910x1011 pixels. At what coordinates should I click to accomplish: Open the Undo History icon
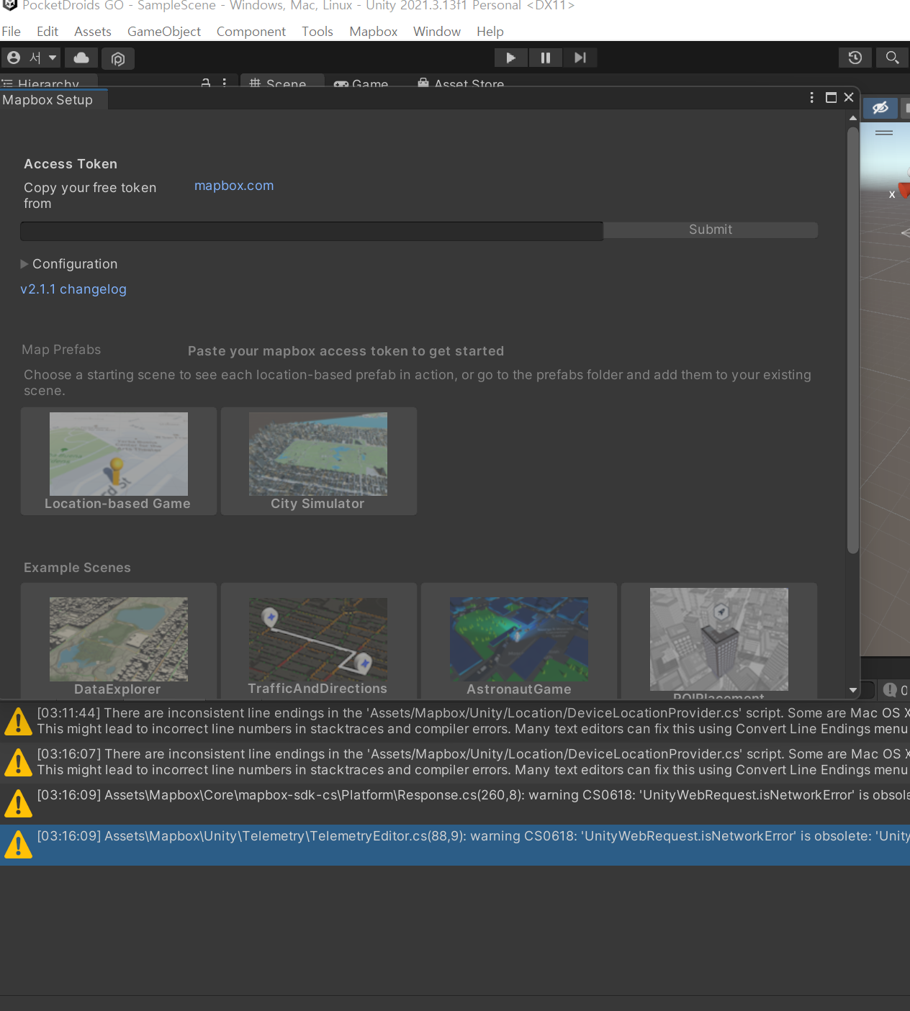point(855,58)
